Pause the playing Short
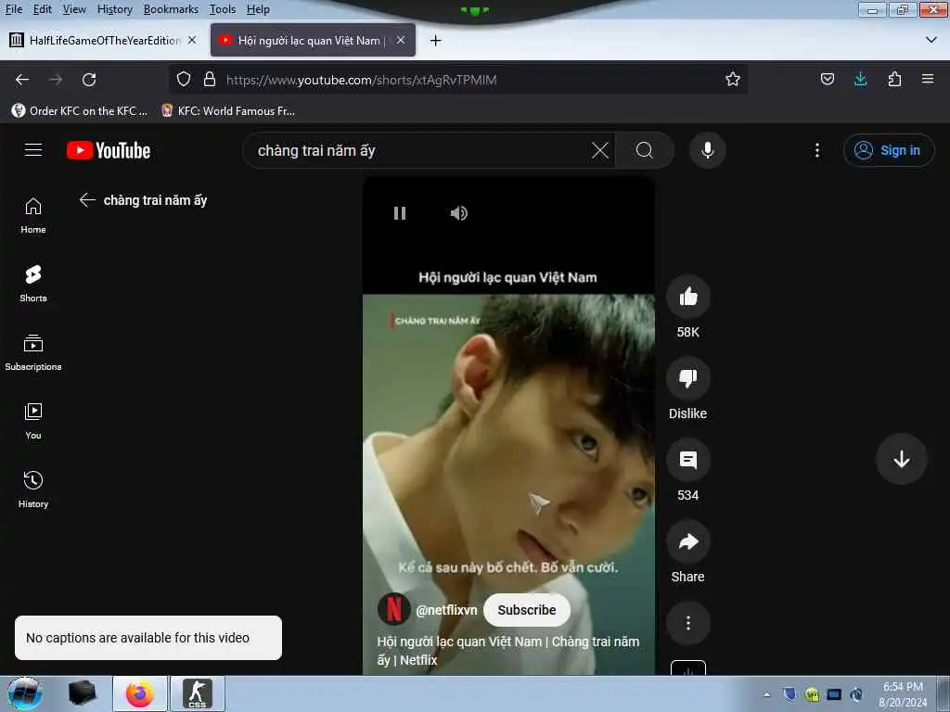The image size is (950, 712). pyautogui.click(x=399, y=213)
